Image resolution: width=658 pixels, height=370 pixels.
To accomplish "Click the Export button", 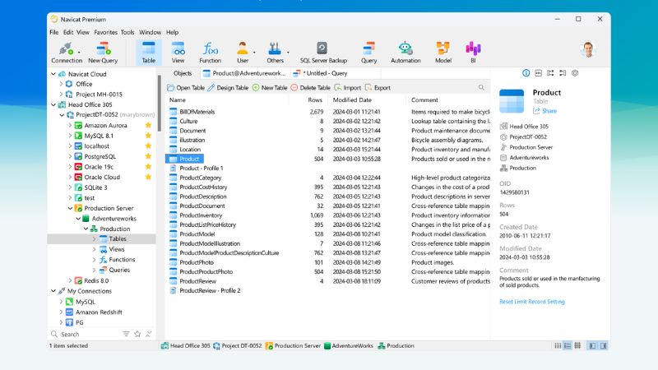I will 378,88.
